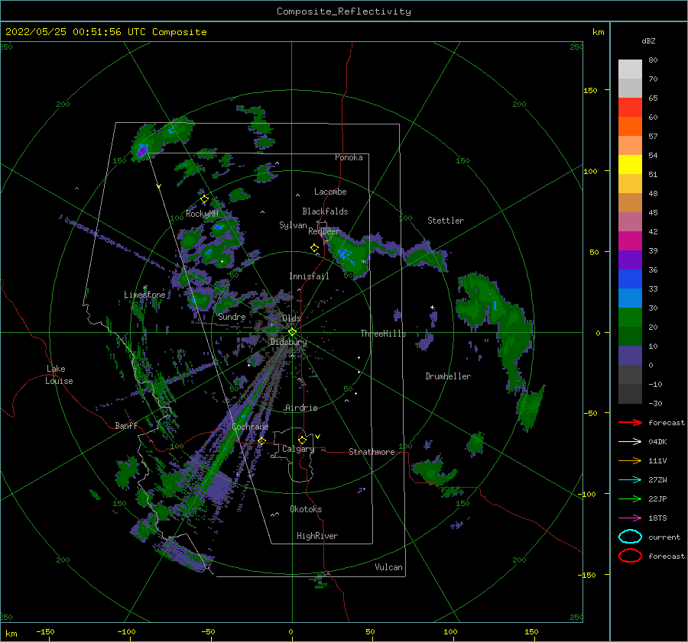688x642 pixels.
Task: Click the Okotoks label
Action: pos(306,509)
